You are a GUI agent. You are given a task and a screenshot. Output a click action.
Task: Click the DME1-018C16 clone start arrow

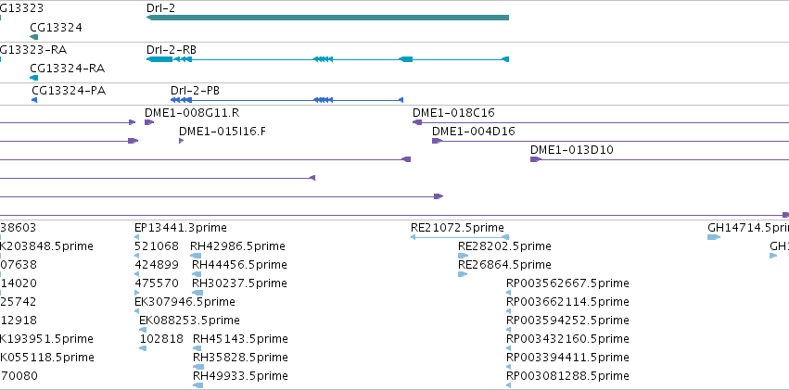tap(417, 122)
